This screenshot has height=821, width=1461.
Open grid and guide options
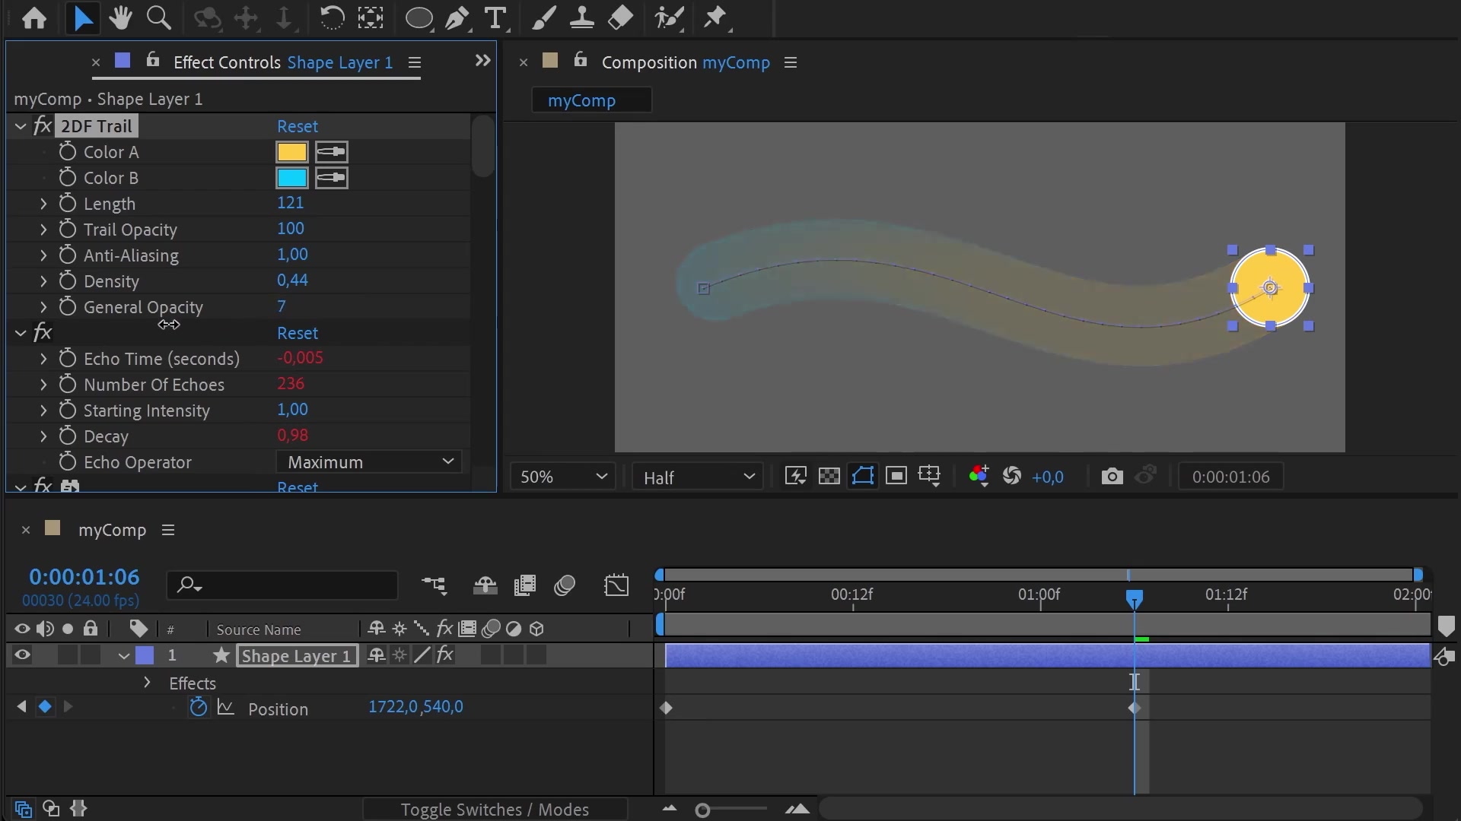point(930,477)
